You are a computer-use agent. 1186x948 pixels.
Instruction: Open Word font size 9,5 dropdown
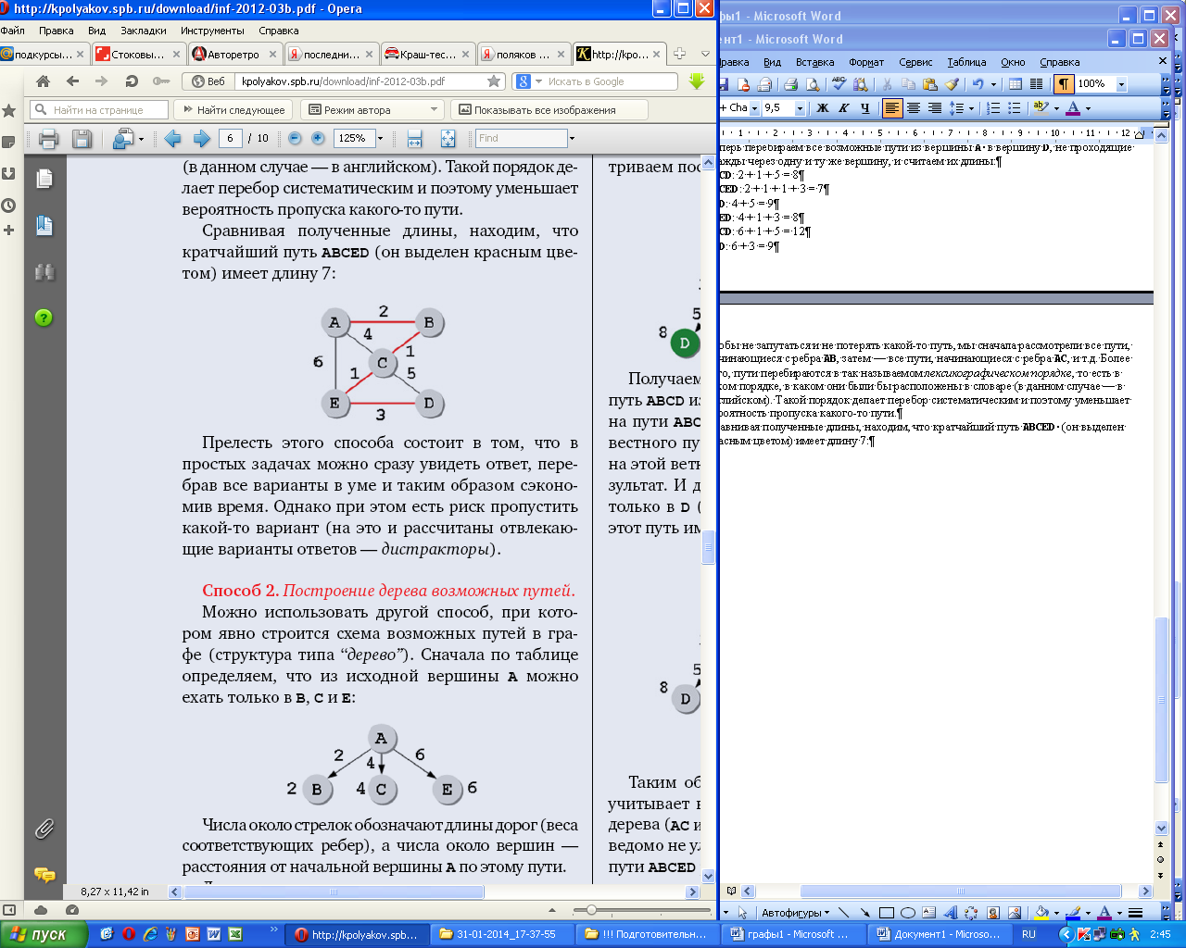click(801, 108)
